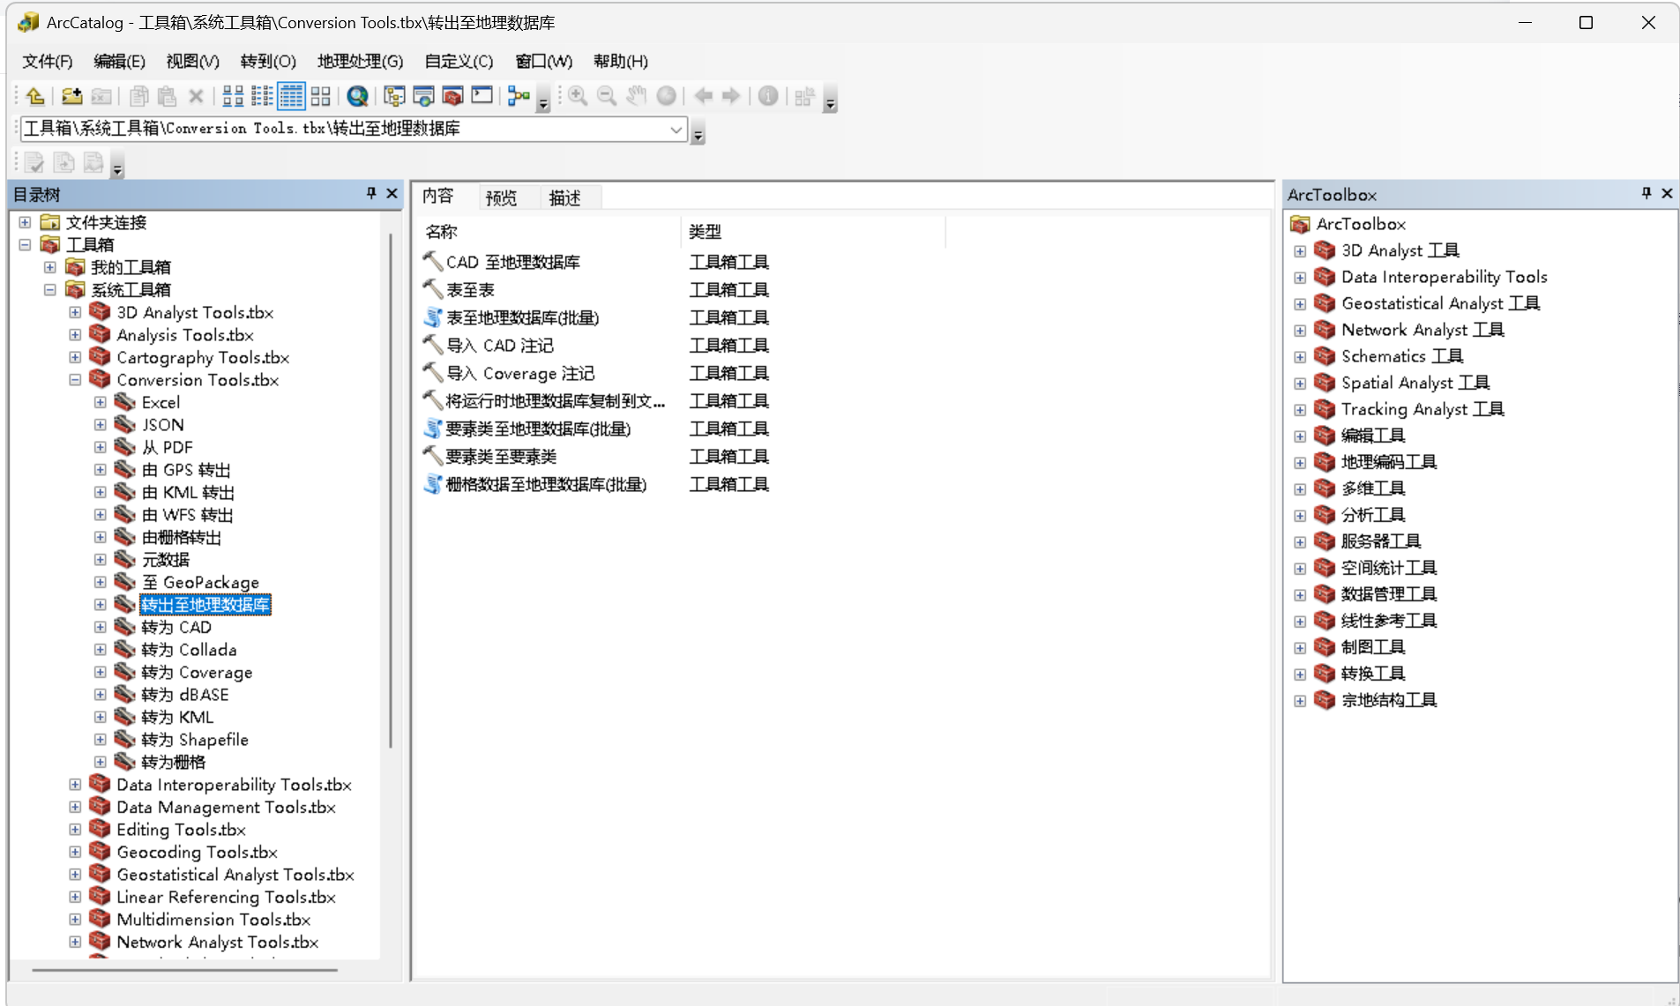Close the 目录树 panel
Image resolution: width=1680 pixels, height=1006 pixels.
pyautogui.click(x=392, y=193)
